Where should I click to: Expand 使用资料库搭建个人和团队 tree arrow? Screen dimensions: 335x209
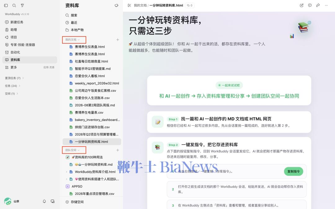click(x=66, y=179)
